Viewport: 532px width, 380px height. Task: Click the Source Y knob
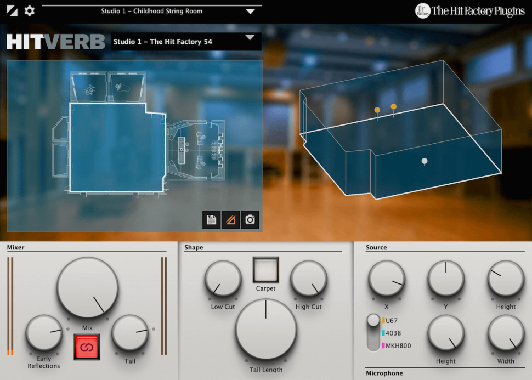pos(446,279)
